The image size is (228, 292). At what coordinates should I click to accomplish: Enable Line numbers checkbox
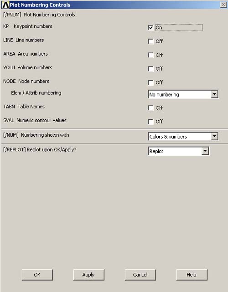click(x=150, y=41)
